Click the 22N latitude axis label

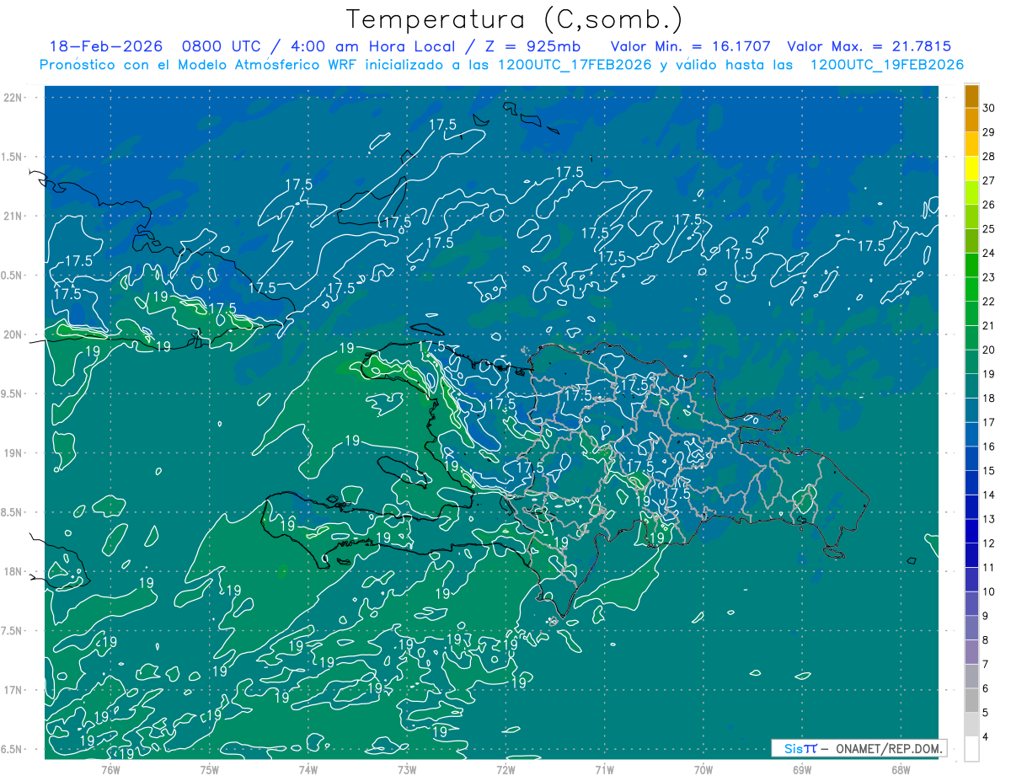pyautogui.click(x=13, y=98)
